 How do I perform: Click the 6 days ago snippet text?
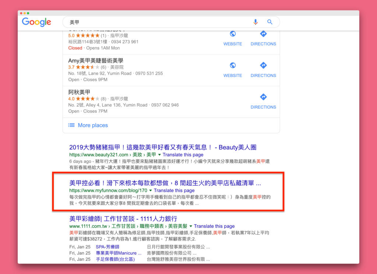[x=80, y=161]
